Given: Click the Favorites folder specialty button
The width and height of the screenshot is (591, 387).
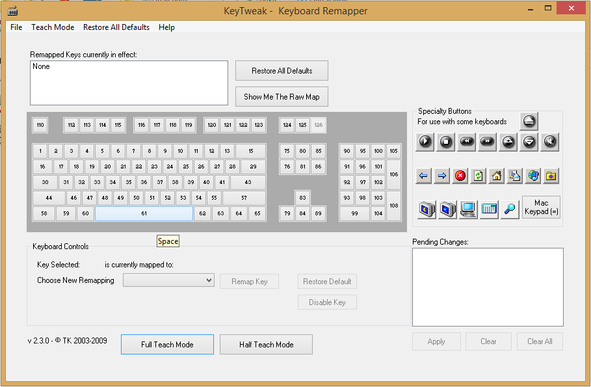Looking at the screenshot, I should (551, 176).
